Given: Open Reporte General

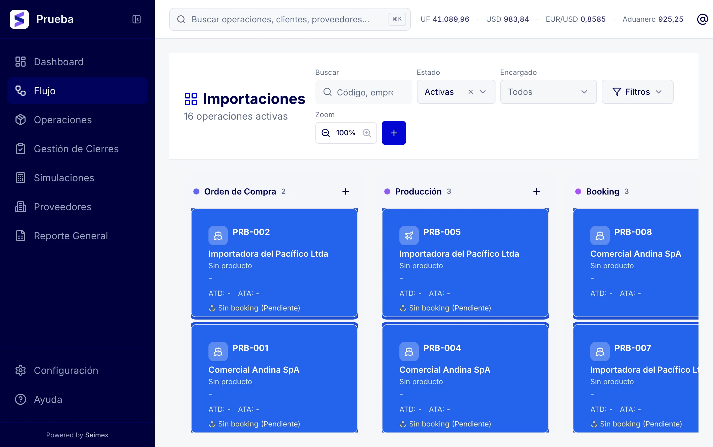Looking at the screenshot, I should coord(77,236).
